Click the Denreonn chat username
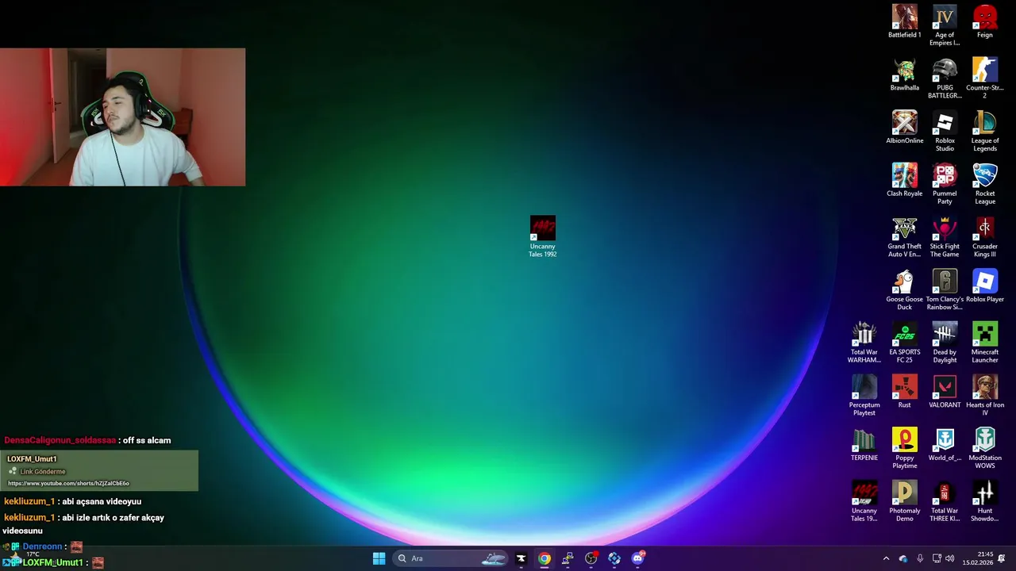 click(42, 546)
